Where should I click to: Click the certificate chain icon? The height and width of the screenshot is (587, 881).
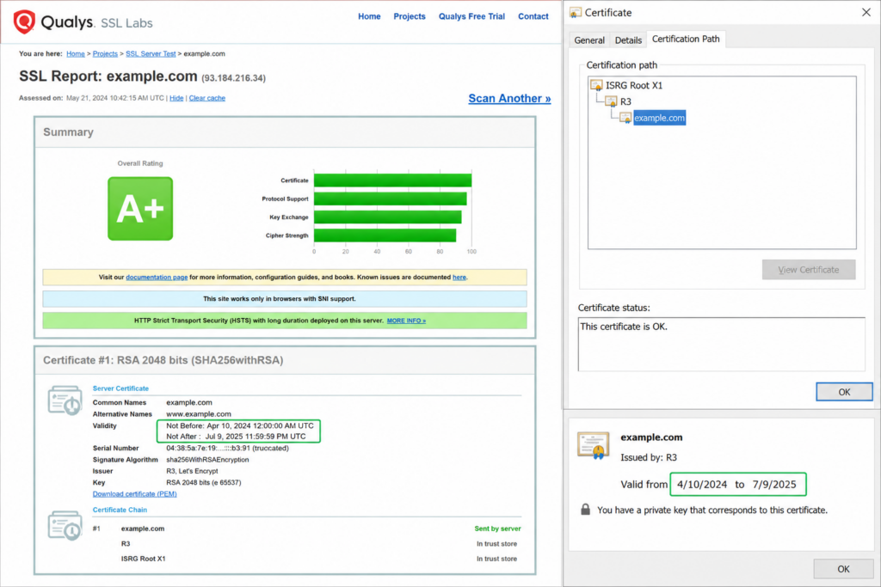65,525
